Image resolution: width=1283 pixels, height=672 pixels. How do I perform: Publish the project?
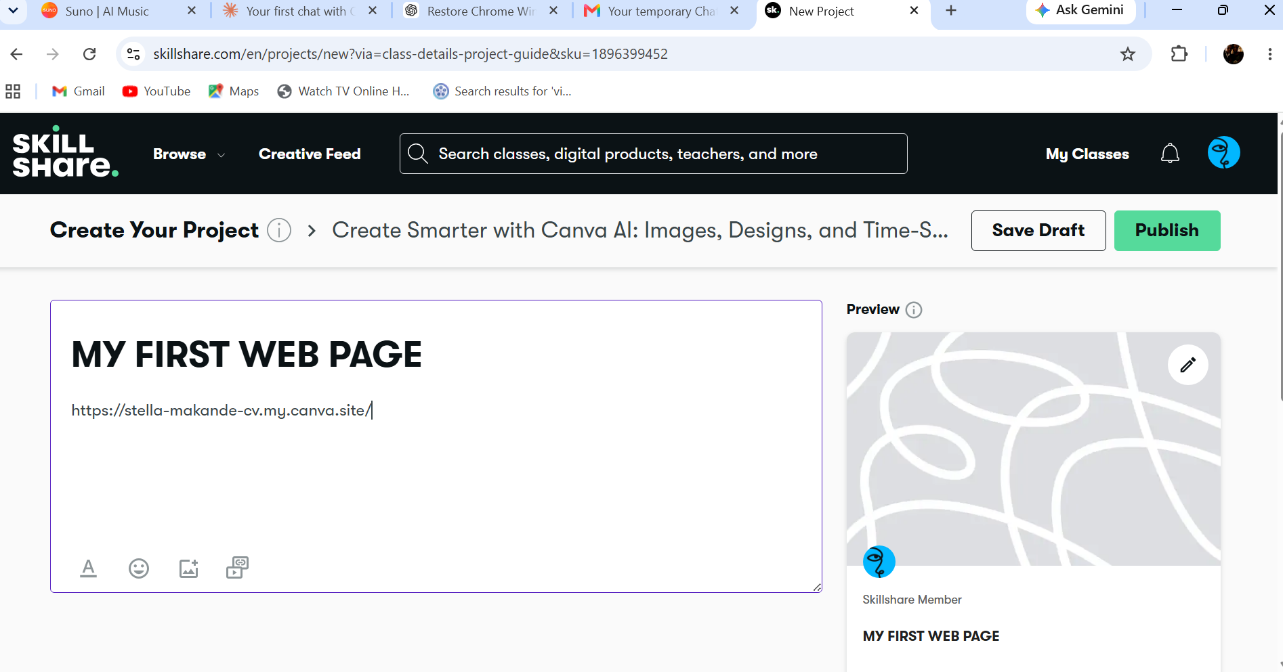pos(1167,231)
